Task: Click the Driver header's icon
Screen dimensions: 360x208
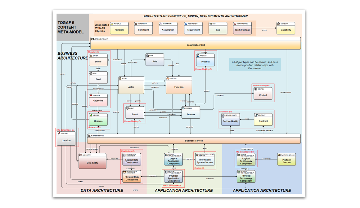Action: click(x=91, y=56)
